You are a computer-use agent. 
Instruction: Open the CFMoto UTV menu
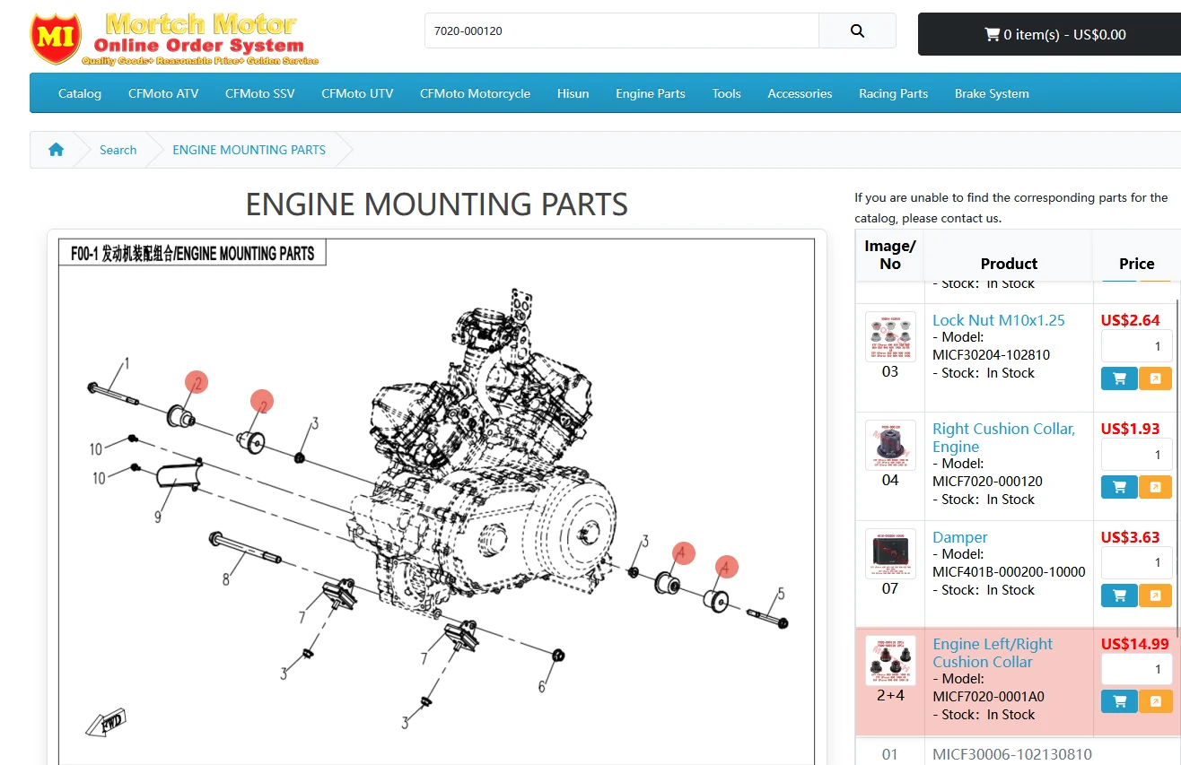[x=357, y=93]
